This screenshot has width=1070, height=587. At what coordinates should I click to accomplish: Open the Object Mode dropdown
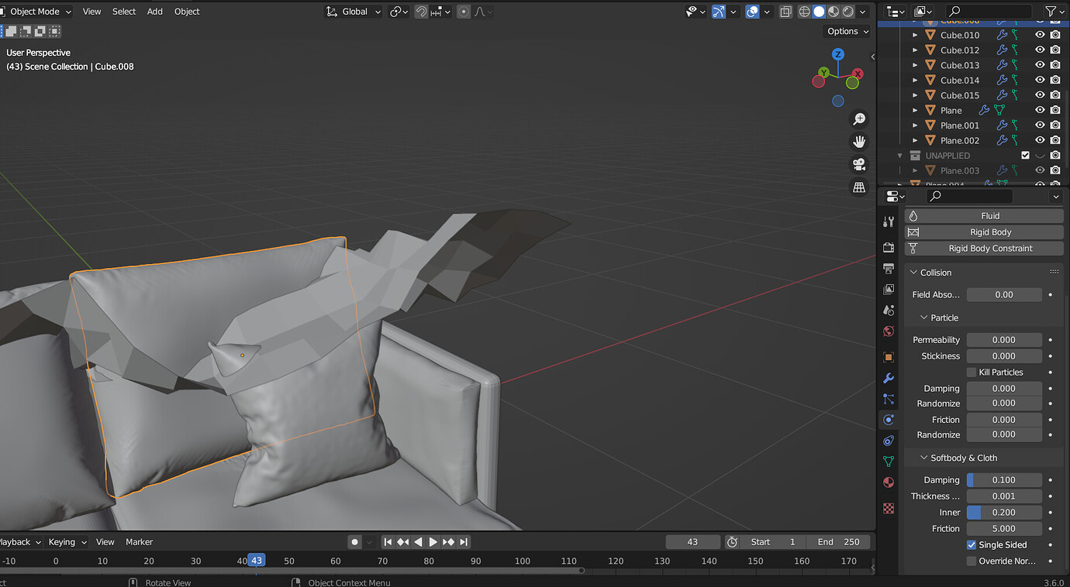pos(36,12)
